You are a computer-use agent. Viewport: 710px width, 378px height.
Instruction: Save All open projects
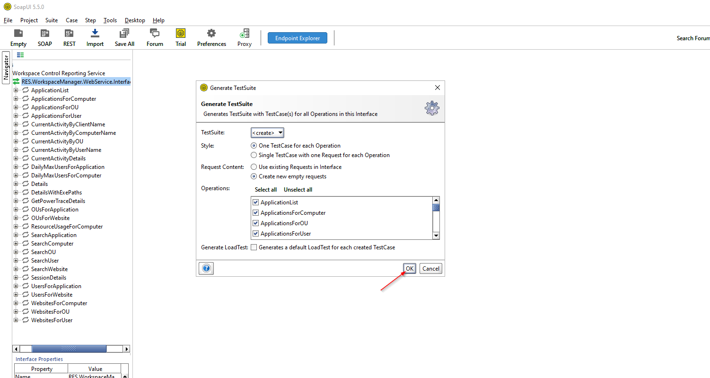point(124,37)
